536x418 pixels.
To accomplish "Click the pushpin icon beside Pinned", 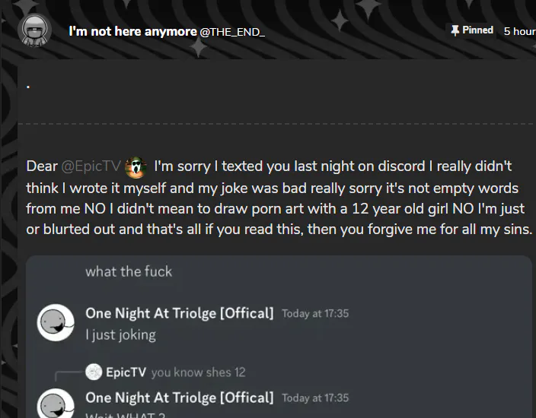I will point(455,30).
